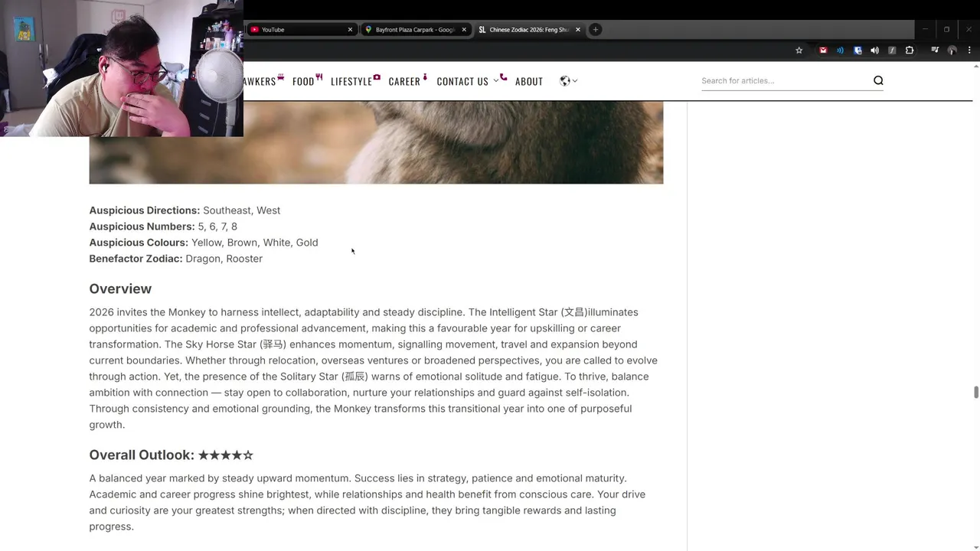980x551 pixels.
Task: Click 'Auspicious Directions: Southeast, West' line
Action: (x=185, y=210)
